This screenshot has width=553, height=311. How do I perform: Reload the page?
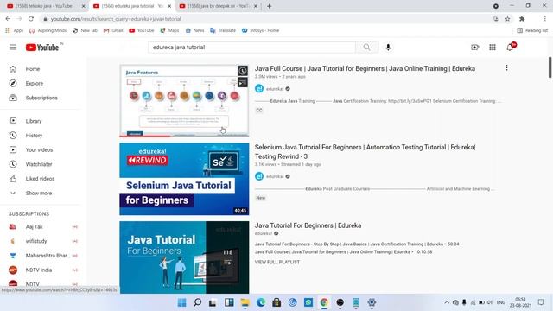click(31, 19)
